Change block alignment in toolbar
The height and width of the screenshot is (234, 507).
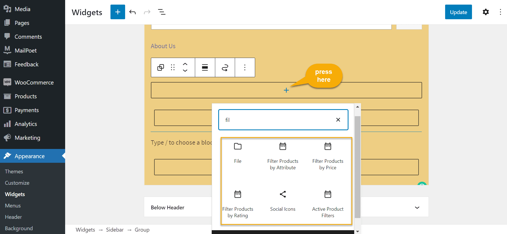tap(205, 67)
